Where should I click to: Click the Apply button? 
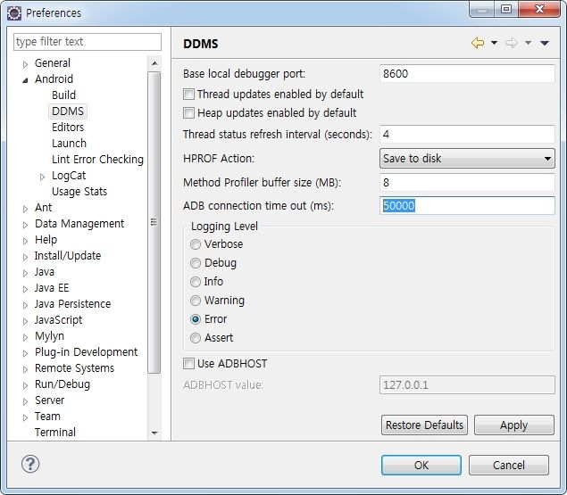pyautogui.click(x=513, y=425)
